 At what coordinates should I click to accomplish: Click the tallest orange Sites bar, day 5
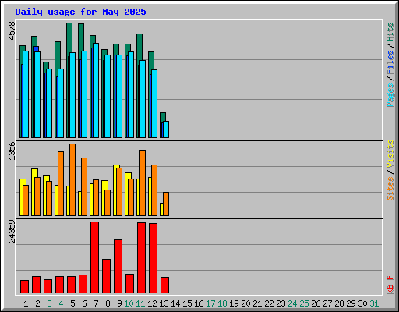tap(72, 179)
